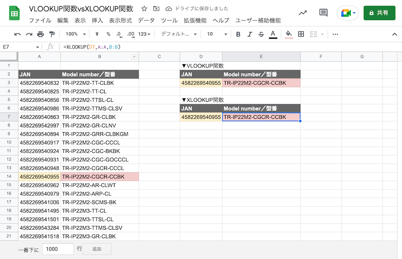Apply strikethrough formatting

[x=261, y=34]
